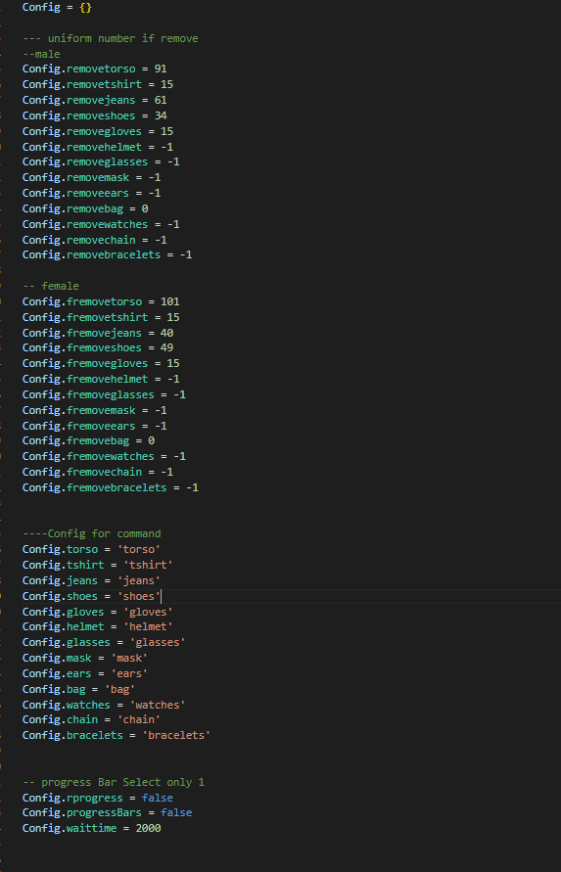This screenshot has width=561, height=872.
Task: Click the '-- female' comment line
Action: click(x=51, y=286)
